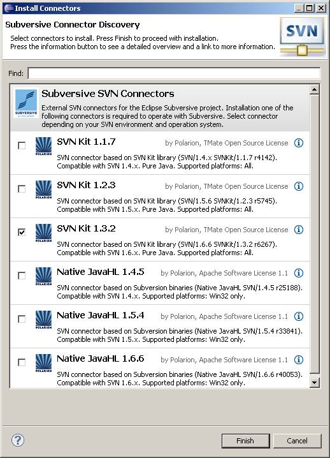Screen dimensions: 330x458
Task: Click the Cancel button
Action: (x=297, y=441)
